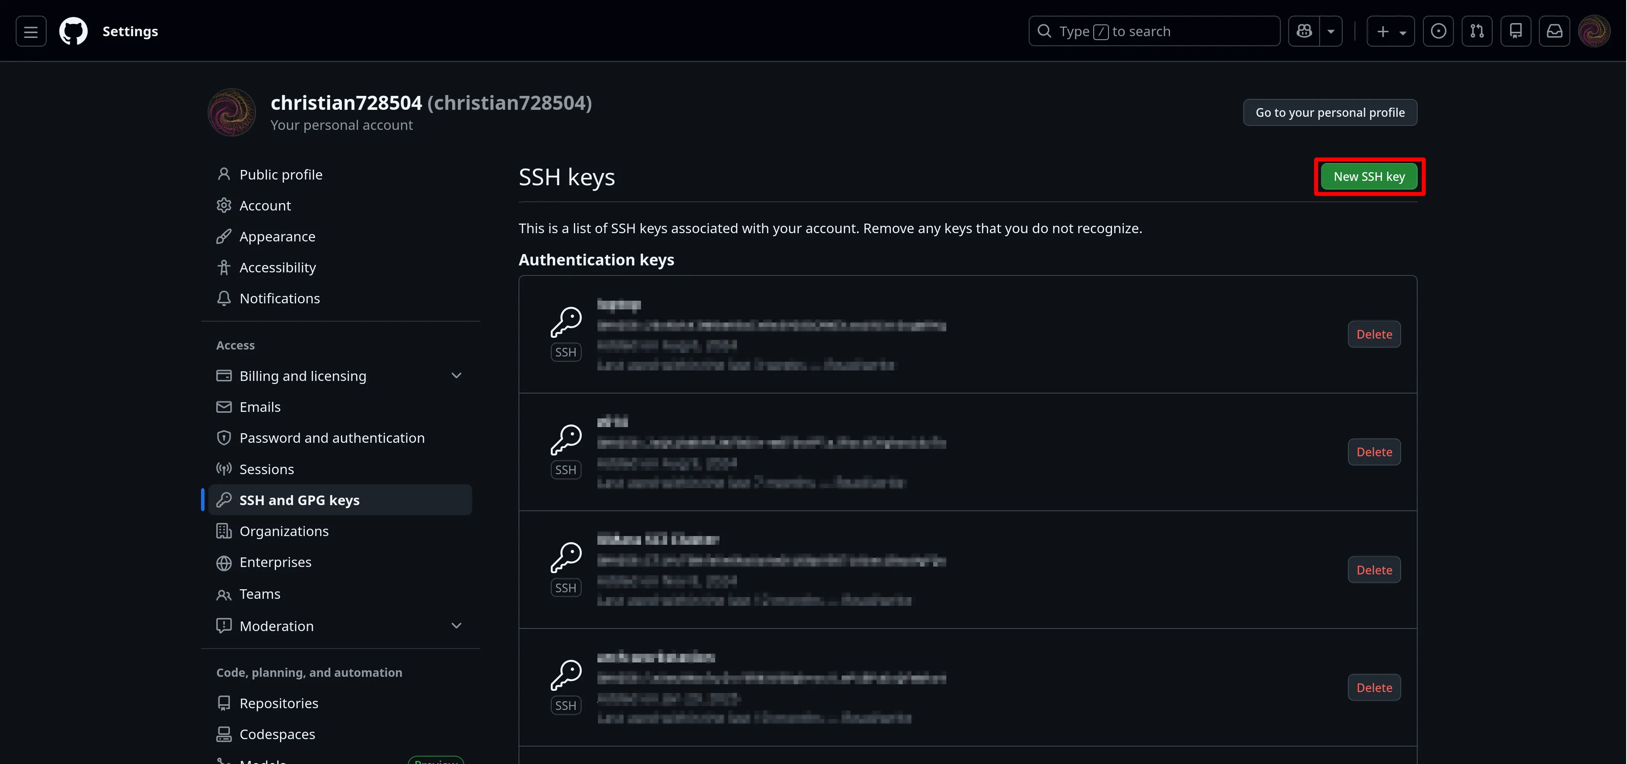Click the New SSH key button
The image size is (1627, 764).
(1369, 177)
